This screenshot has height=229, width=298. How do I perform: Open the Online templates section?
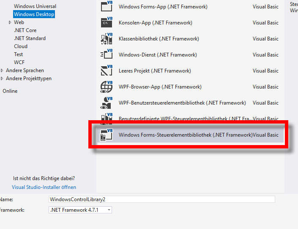10,91
